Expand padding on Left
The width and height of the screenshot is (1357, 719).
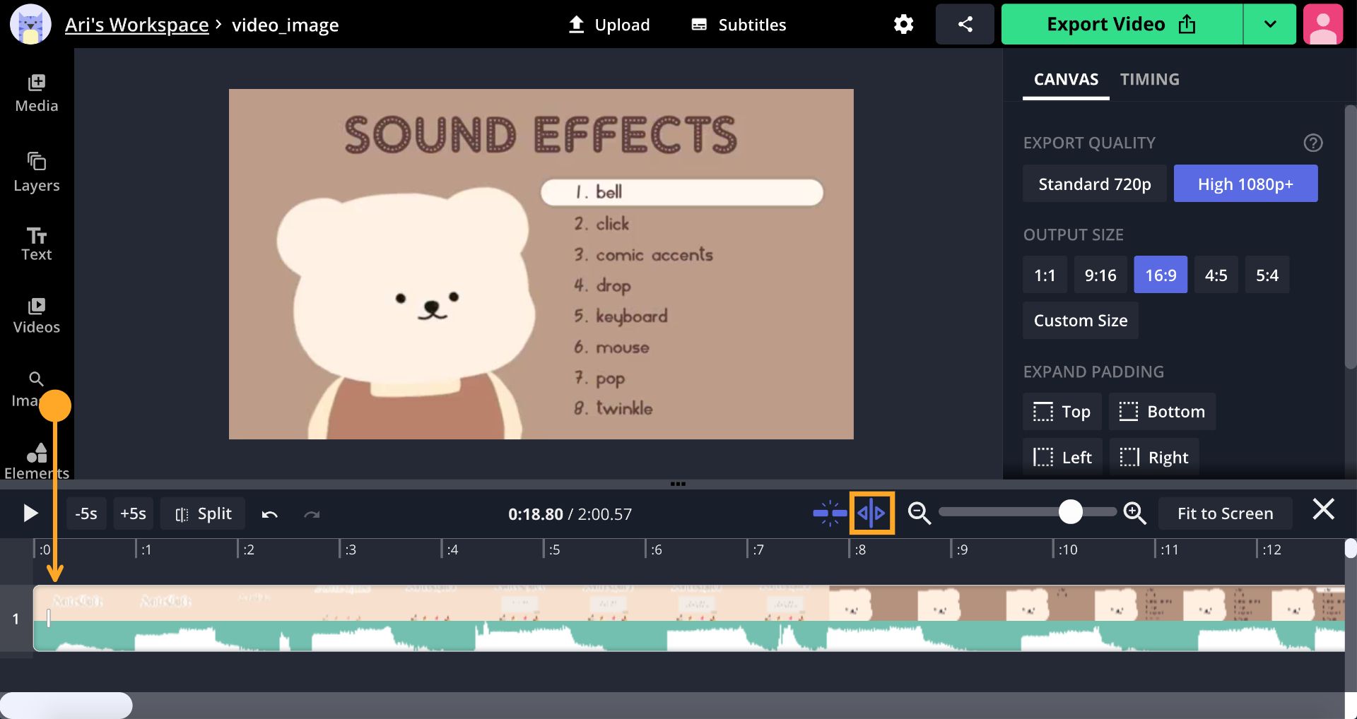click(x=1062, y=458)
